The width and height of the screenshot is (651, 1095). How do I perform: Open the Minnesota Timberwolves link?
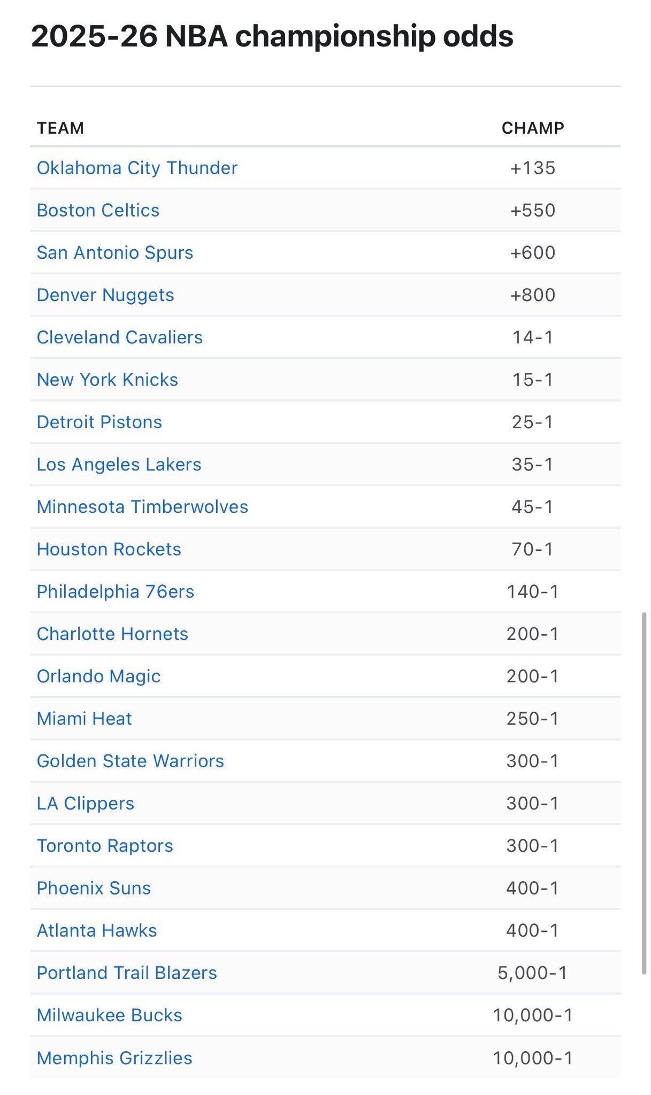(142, 506)
